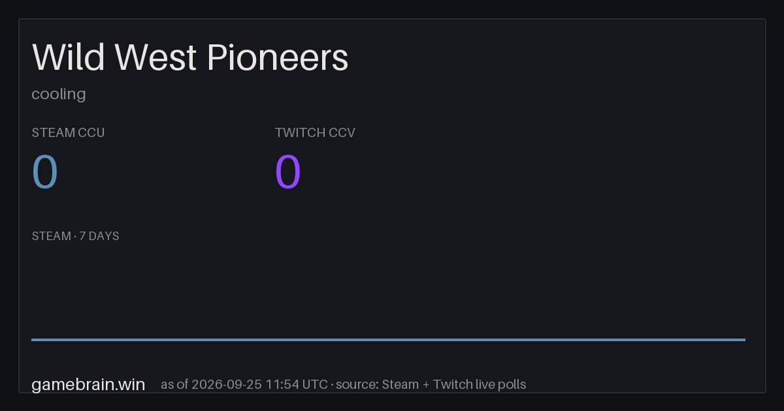
Task: Click the UTC timezone text
Action: [x=315, y=384]
